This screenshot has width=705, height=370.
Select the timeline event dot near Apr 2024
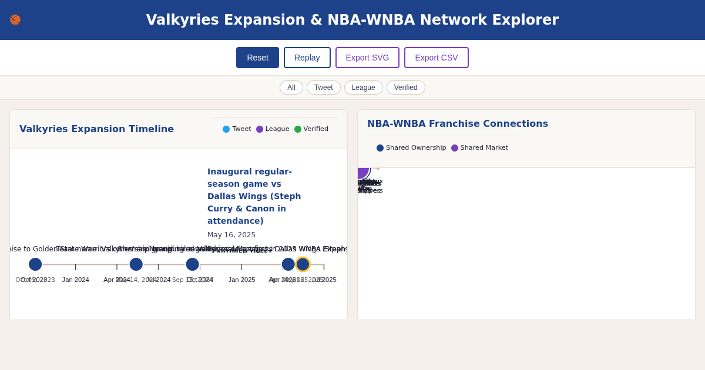click(x=136, y=264)
